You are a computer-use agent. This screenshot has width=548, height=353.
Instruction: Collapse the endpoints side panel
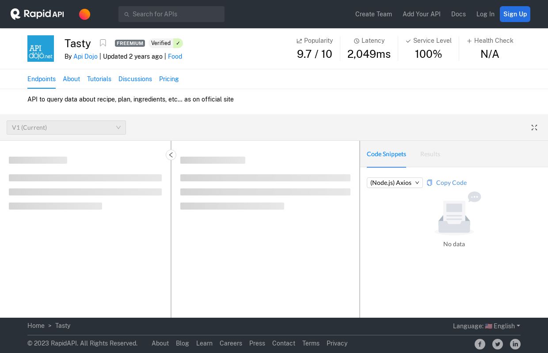click(x=171, y=155)
